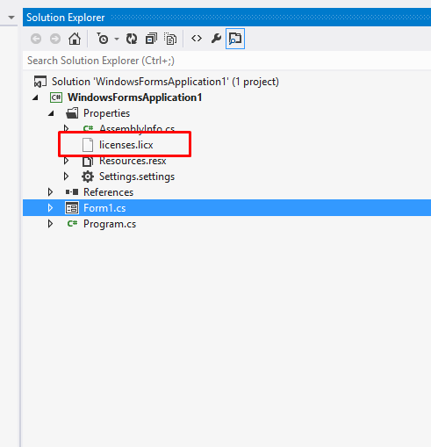Open Properties with wrench icon
Viewport: 431px width, 447px height.
[x=216, y=39]
